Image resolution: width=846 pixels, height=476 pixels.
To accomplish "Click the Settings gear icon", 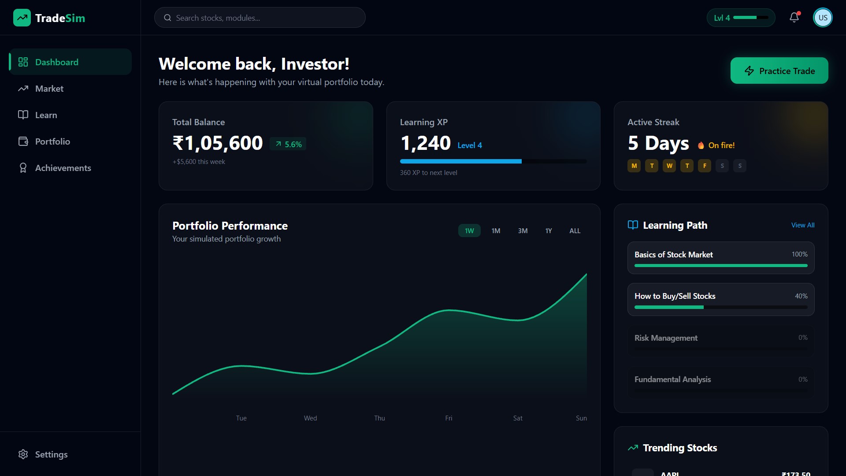I will pyautogui.click(x=23, y=454).
